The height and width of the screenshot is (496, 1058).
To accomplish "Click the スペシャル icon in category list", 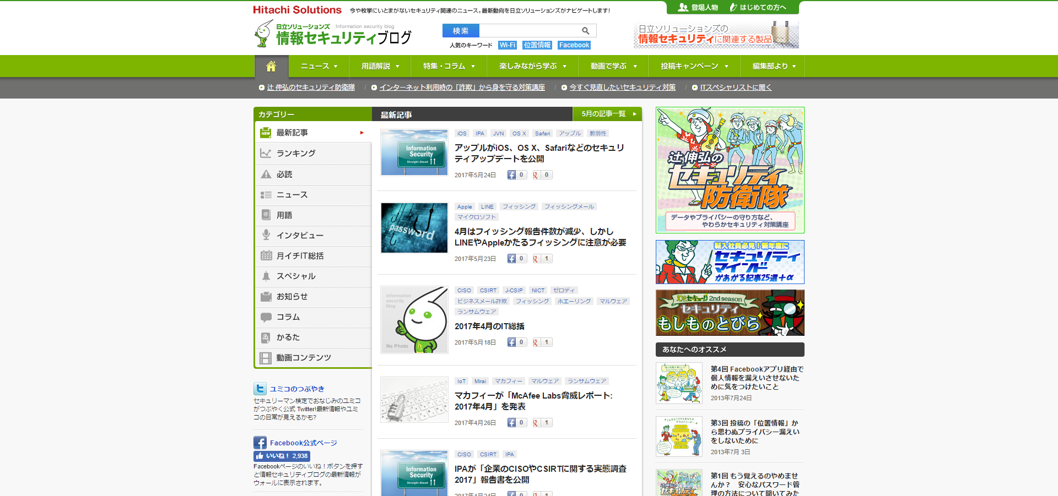I will [266, 276].
